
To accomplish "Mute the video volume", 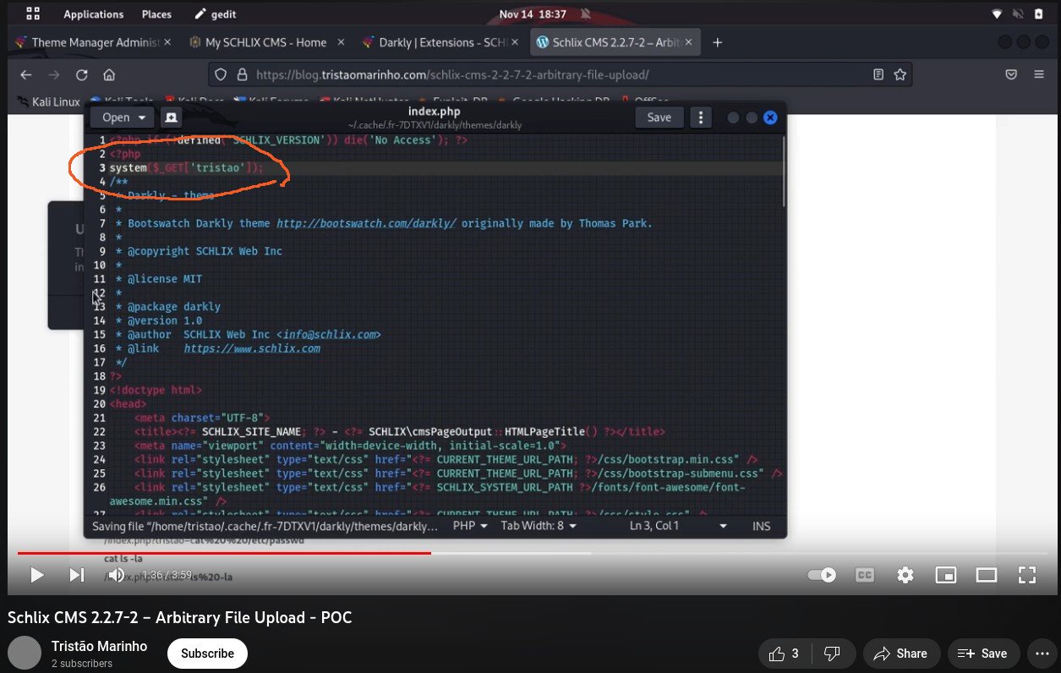I will point(117,575).
